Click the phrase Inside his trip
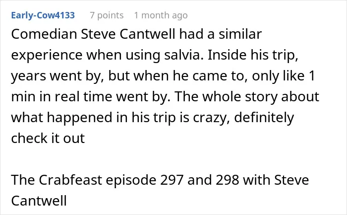The height and width of the screenshot is (215, 347). point(253,55)
